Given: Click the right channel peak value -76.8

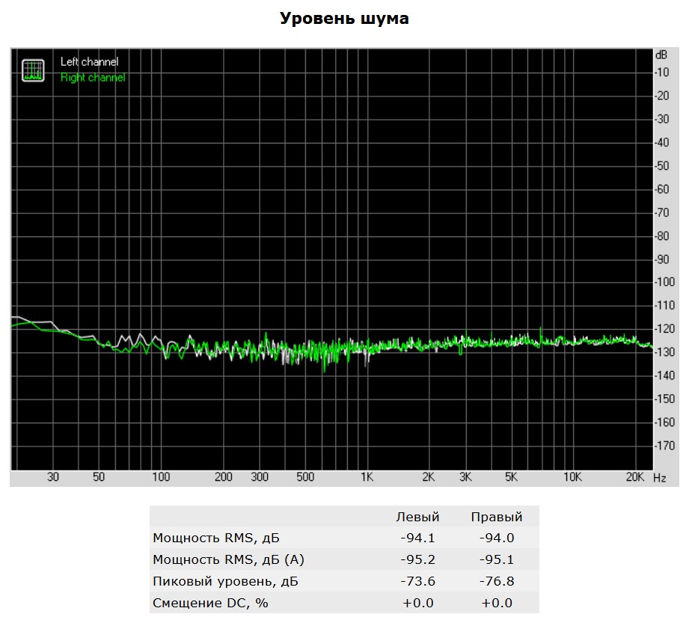Looking at the screenshot, I should coord(496,581).
